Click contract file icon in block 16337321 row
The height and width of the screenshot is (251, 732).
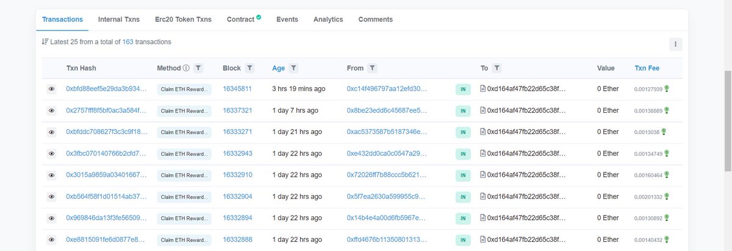coord(483,110)
